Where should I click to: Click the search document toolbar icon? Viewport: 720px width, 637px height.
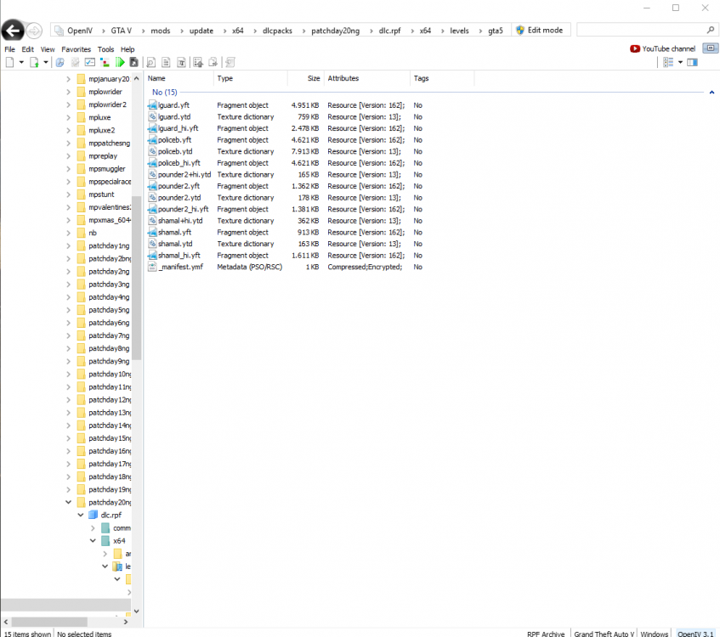[150, 62]
